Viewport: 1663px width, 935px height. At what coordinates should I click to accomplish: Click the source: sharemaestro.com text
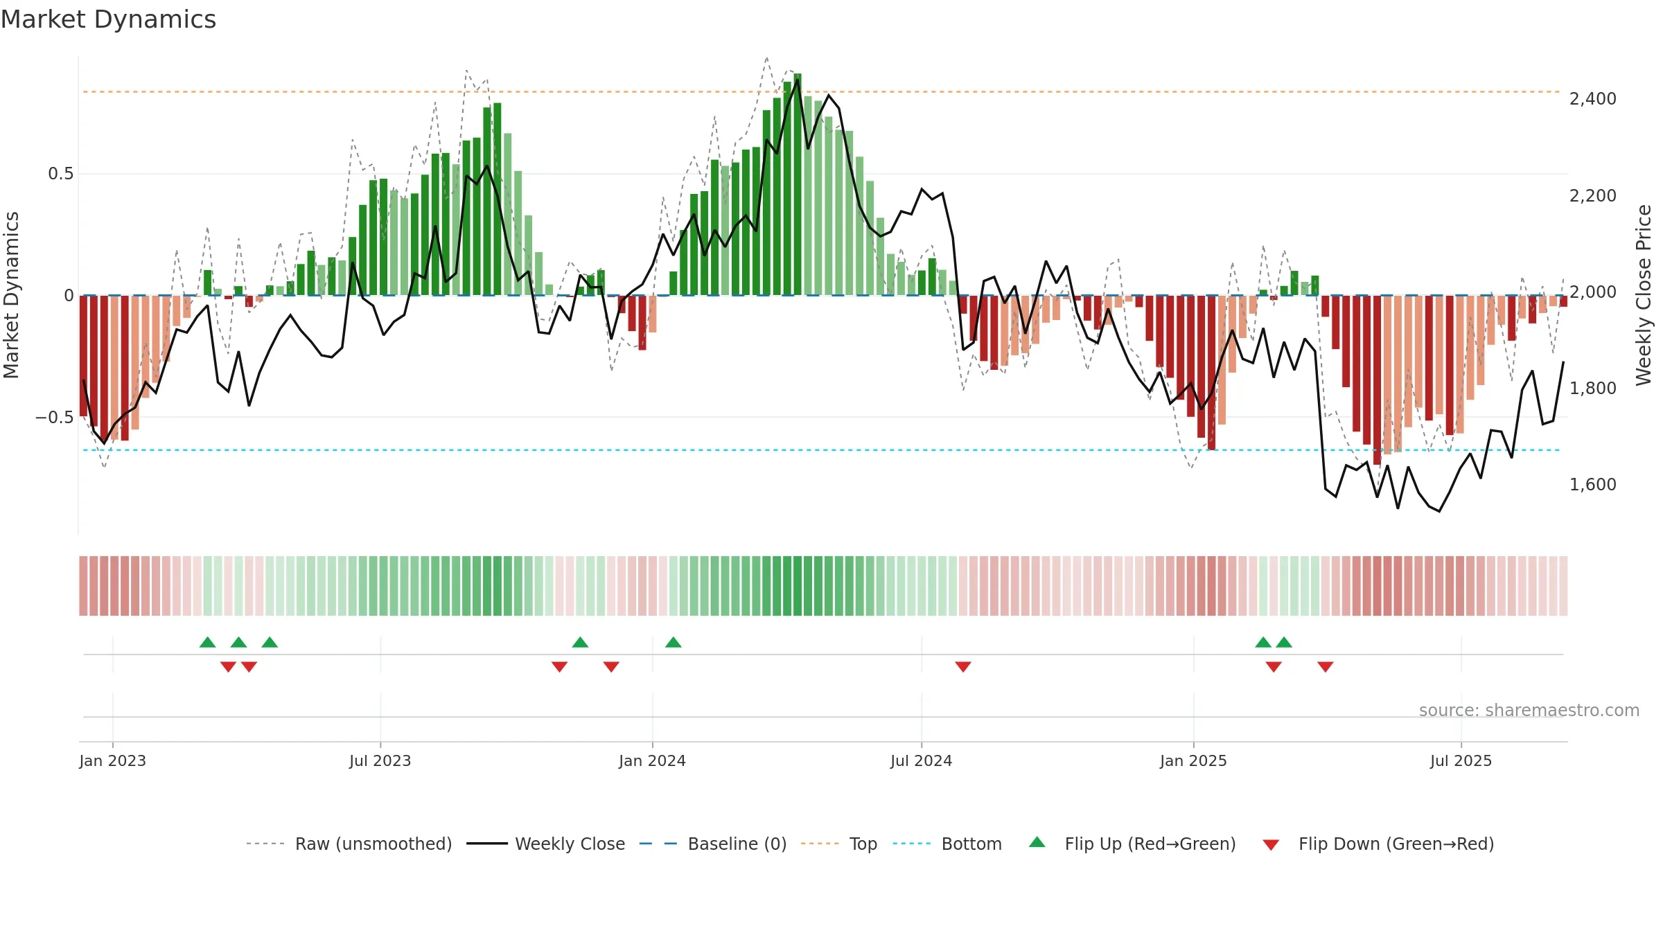pyautogui.click(x=1529, y=710)
